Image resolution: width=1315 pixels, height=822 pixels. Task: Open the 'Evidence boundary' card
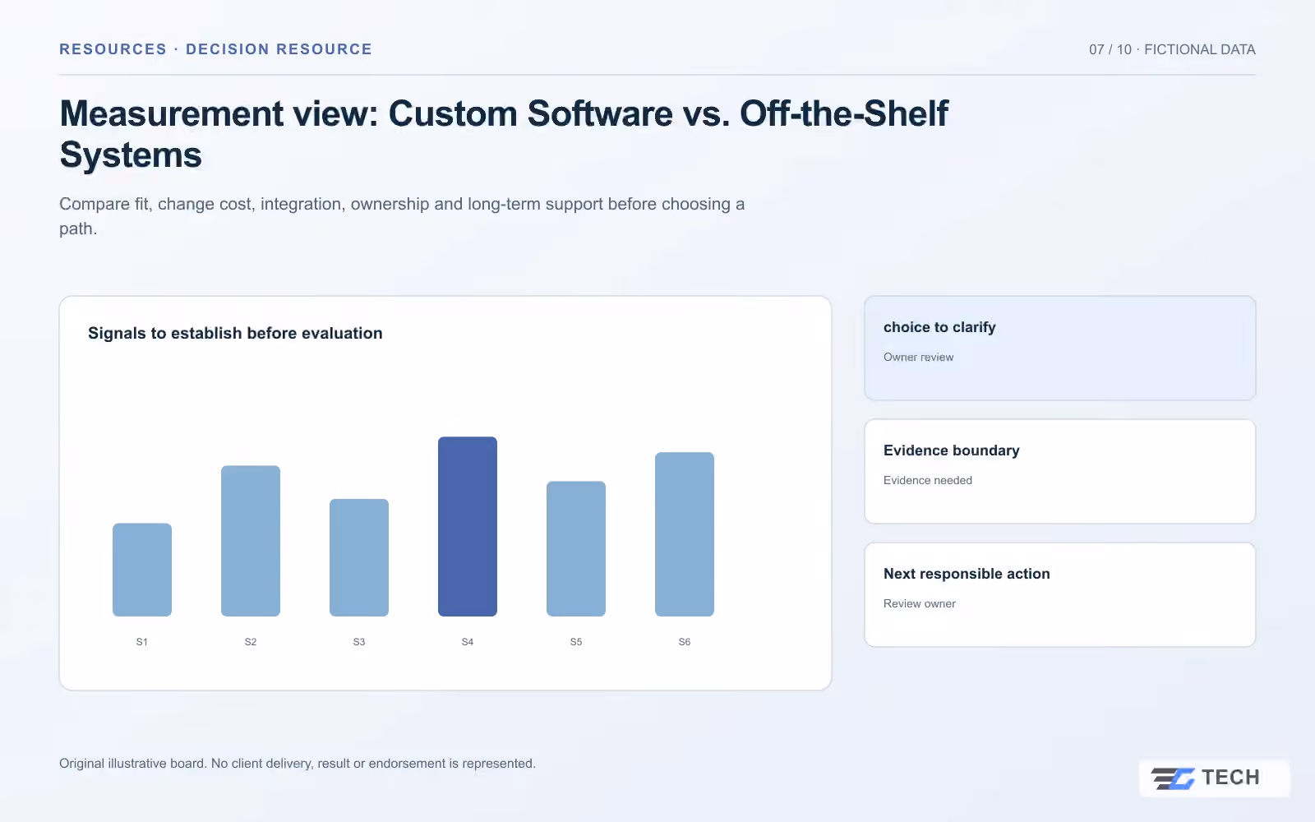[1060, 472]
